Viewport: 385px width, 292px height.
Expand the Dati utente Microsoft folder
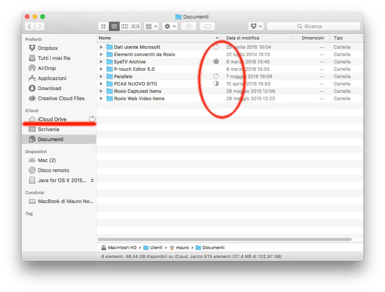tap(101, 47)
